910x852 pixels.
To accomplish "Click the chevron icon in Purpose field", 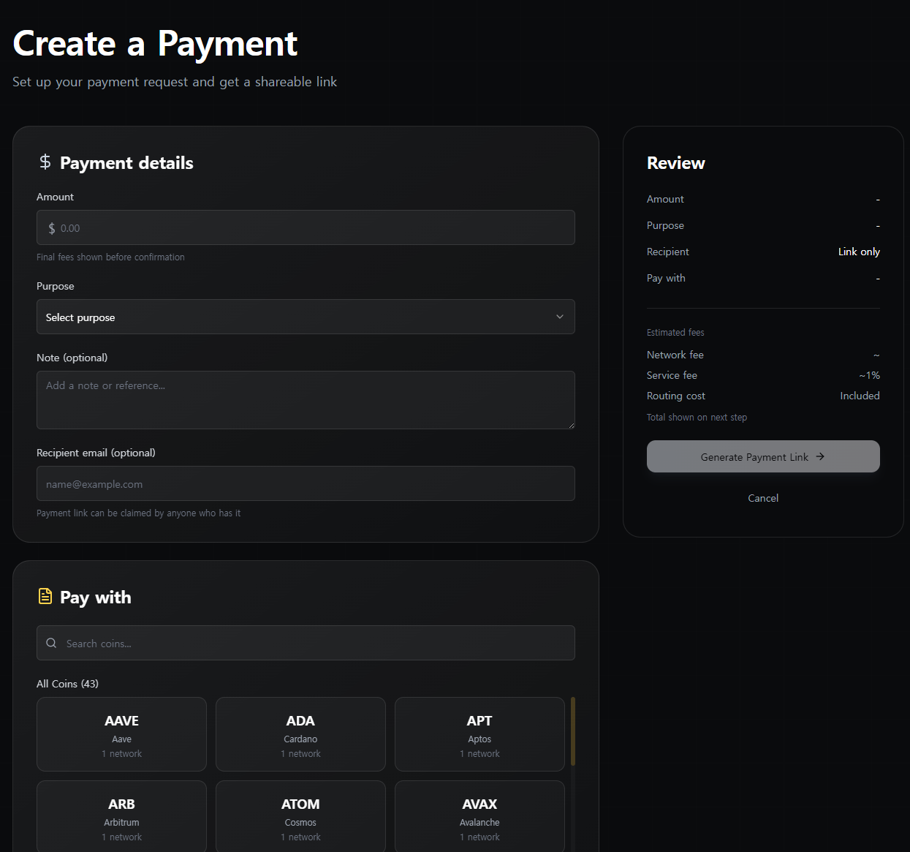I will [560, 317].
